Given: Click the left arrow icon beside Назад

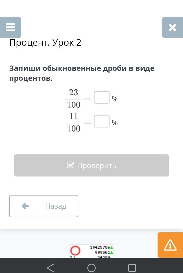Looking at the screenshot, I should pos(25,206).
